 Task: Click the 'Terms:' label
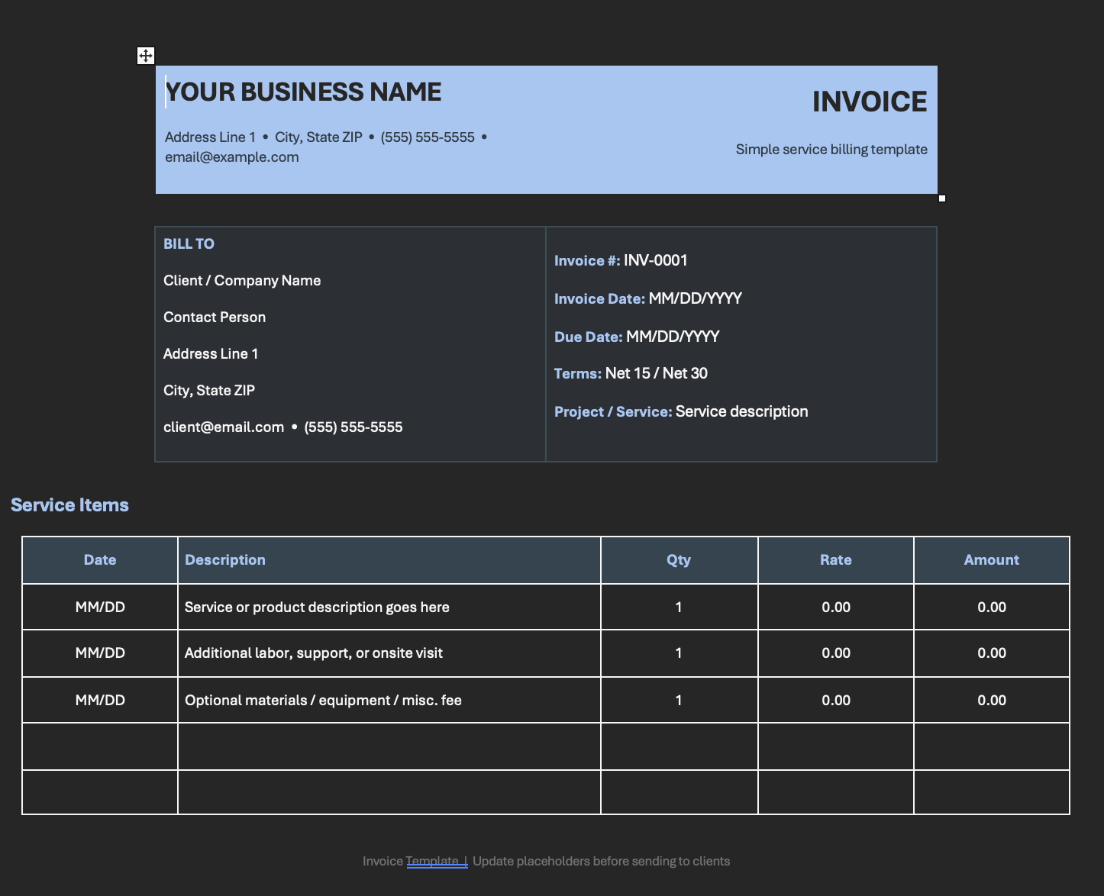point(578,374)
